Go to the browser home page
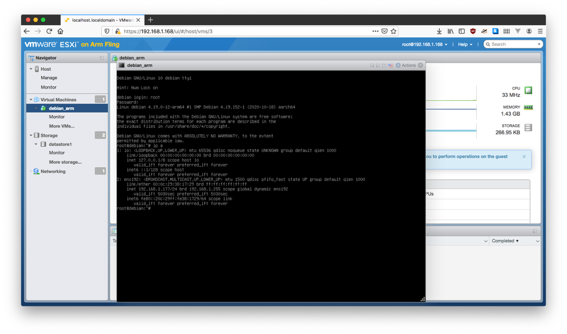 [61, 31]
